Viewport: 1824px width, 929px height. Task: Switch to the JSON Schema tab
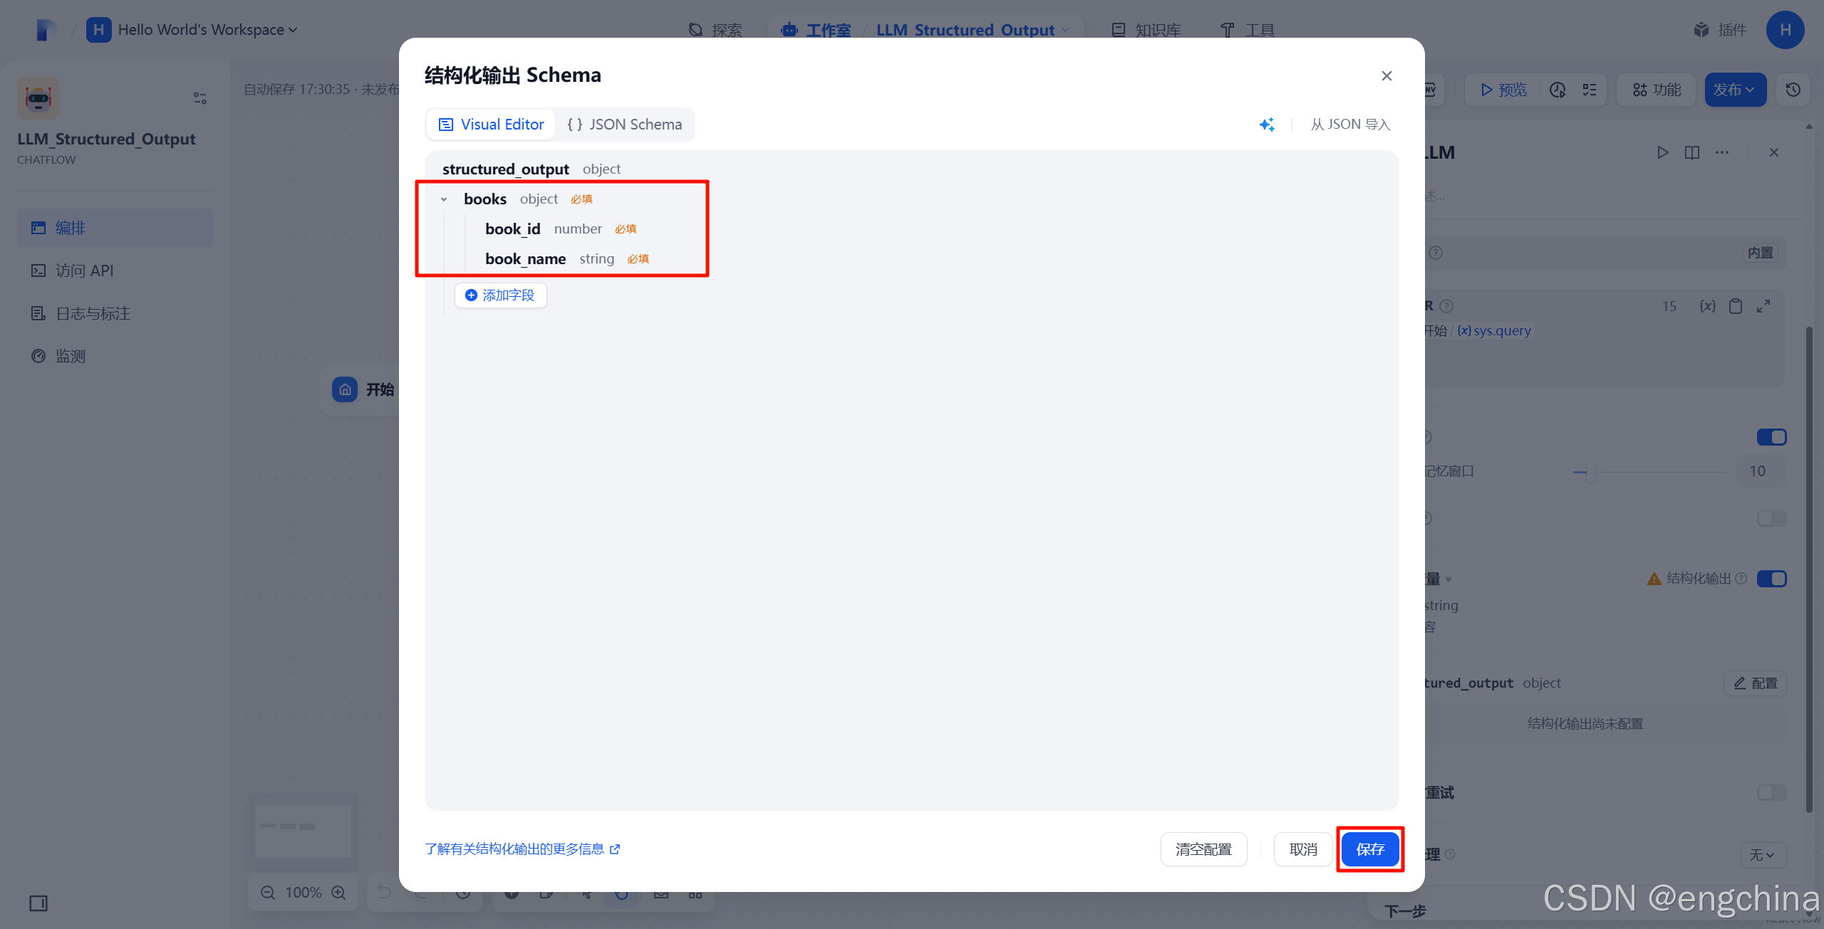[625, 125]
